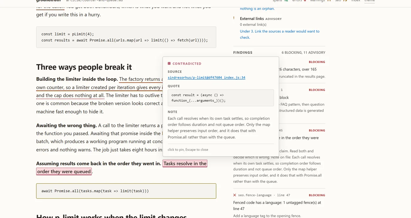
Task: Click the red CONTRADICTED status square icon
Action: pos(169,63)
